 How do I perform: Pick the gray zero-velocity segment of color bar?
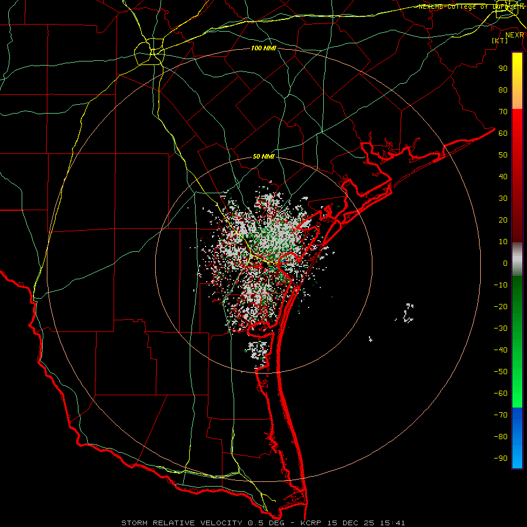(x=517, y=259)
